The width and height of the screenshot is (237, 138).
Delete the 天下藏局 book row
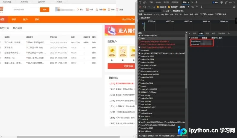pos(94,48)
